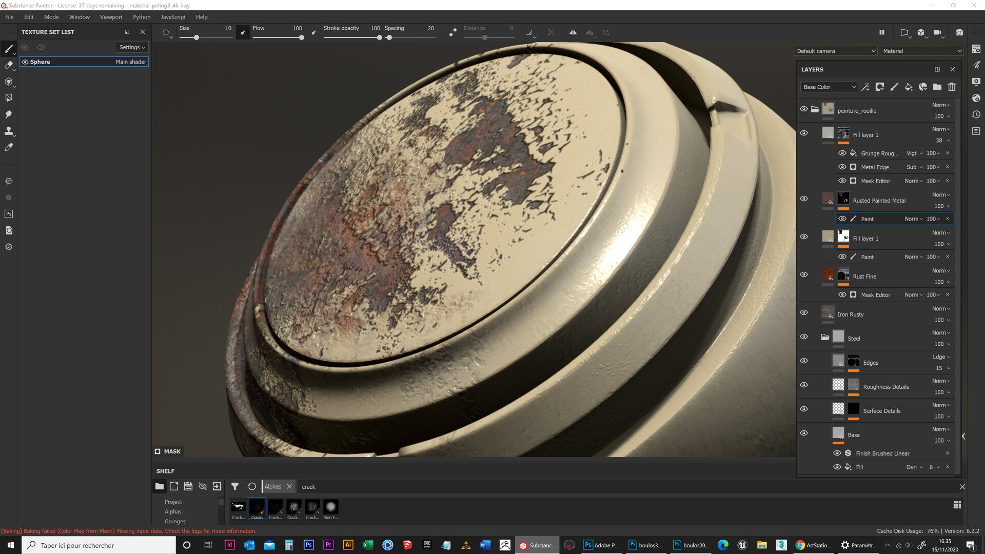The height and width of the screenshot is (554, 985).
Task: Open the camera screenshot icon
Action: (959, 32)
